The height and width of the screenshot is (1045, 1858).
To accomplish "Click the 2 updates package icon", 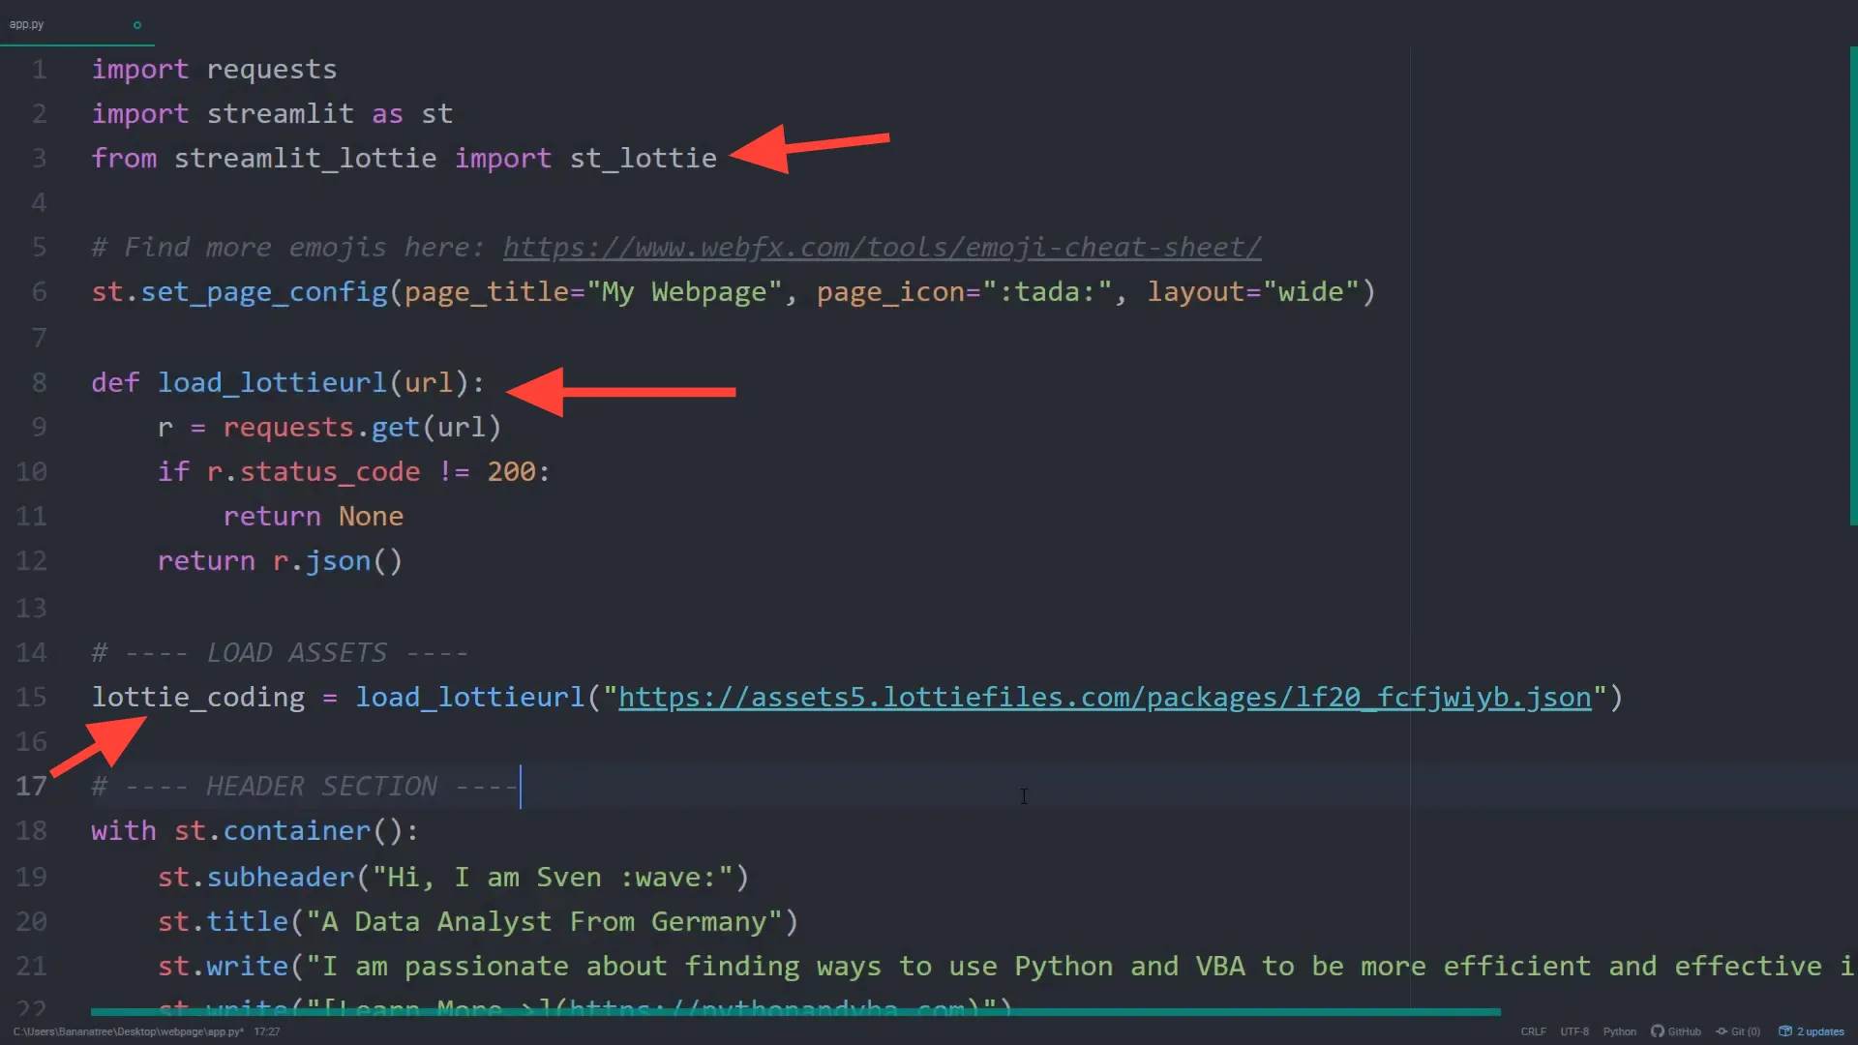I will 1785,1031.
